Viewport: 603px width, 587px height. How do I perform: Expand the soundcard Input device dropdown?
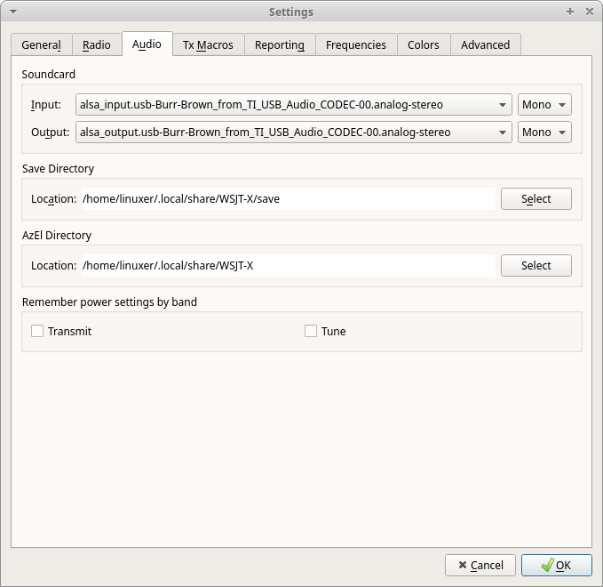pyautogui.click(x=293, y=104)
